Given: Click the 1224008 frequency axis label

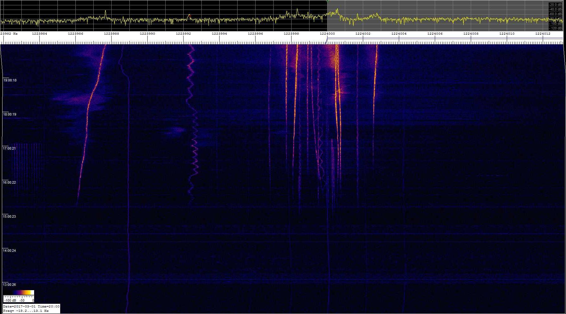Looking at the screenshot, I should tap(471, 34).
